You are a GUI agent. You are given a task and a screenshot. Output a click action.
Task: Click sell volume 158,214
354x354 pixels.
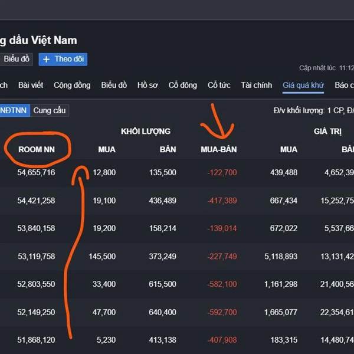[163, 228]
